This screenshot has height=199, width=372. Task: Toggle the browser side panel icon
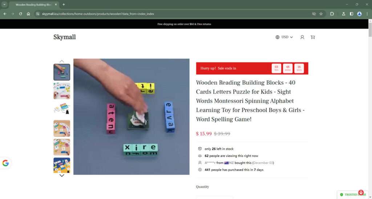(351, 14)
